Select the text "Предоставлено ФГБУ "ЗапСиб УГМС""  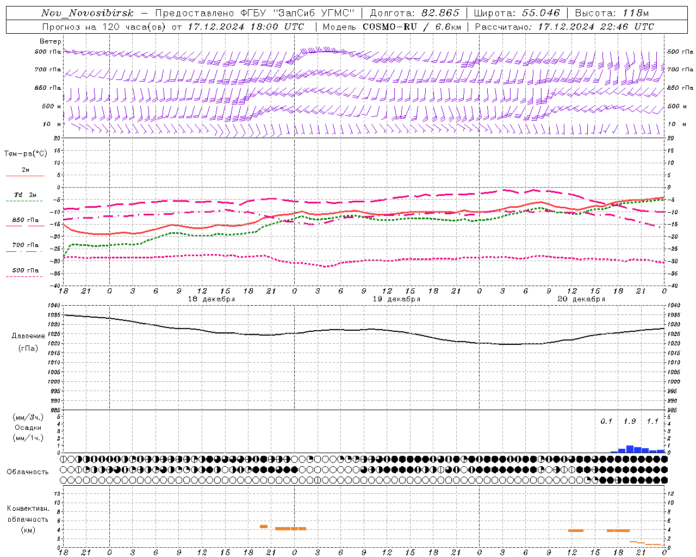[x=254, y=13]
